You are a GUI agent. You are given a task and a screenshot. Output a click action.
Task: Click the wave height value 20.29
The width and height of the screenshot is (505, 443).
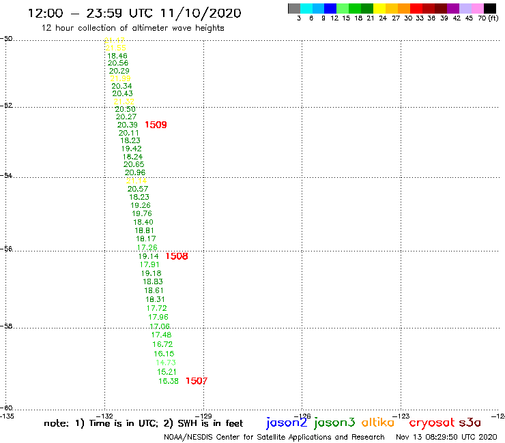tap(119, 71)
